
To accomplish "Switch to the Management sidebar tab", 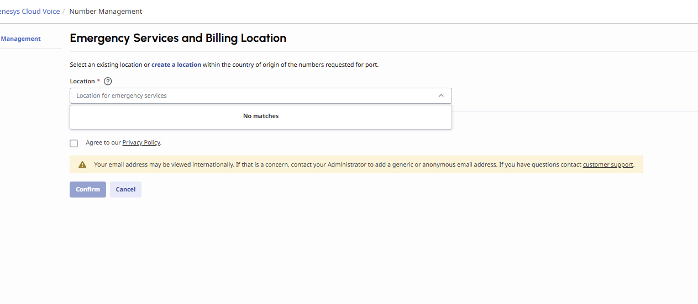I will point(21,39).
